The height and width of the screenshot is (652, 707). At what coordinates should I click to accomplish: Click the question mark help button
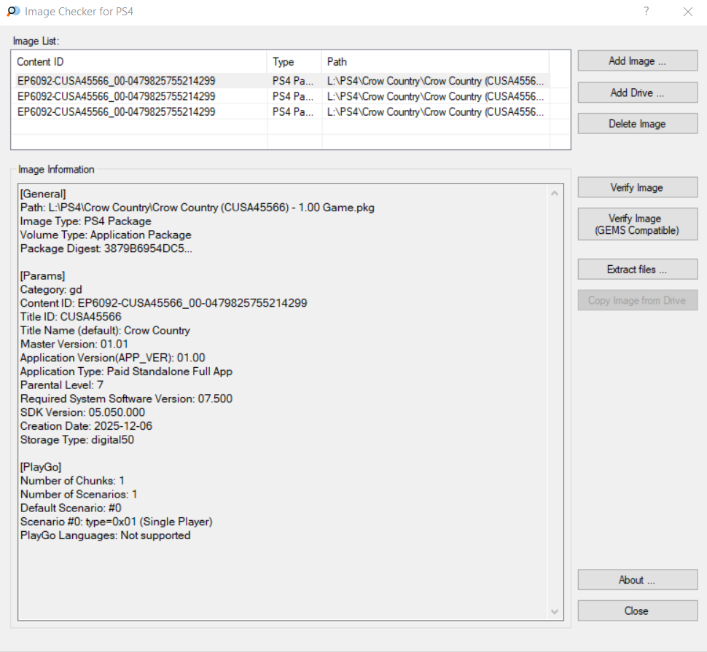pos(646,12)
